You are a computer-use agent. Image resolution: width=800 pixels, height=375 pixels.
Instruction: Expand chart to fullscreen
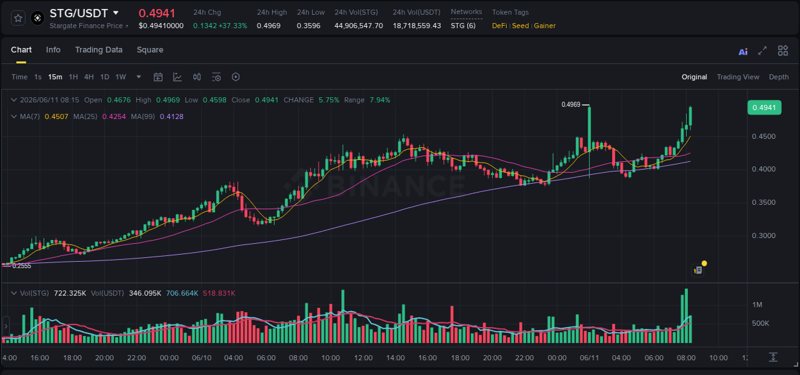click(x=762, y=51)
